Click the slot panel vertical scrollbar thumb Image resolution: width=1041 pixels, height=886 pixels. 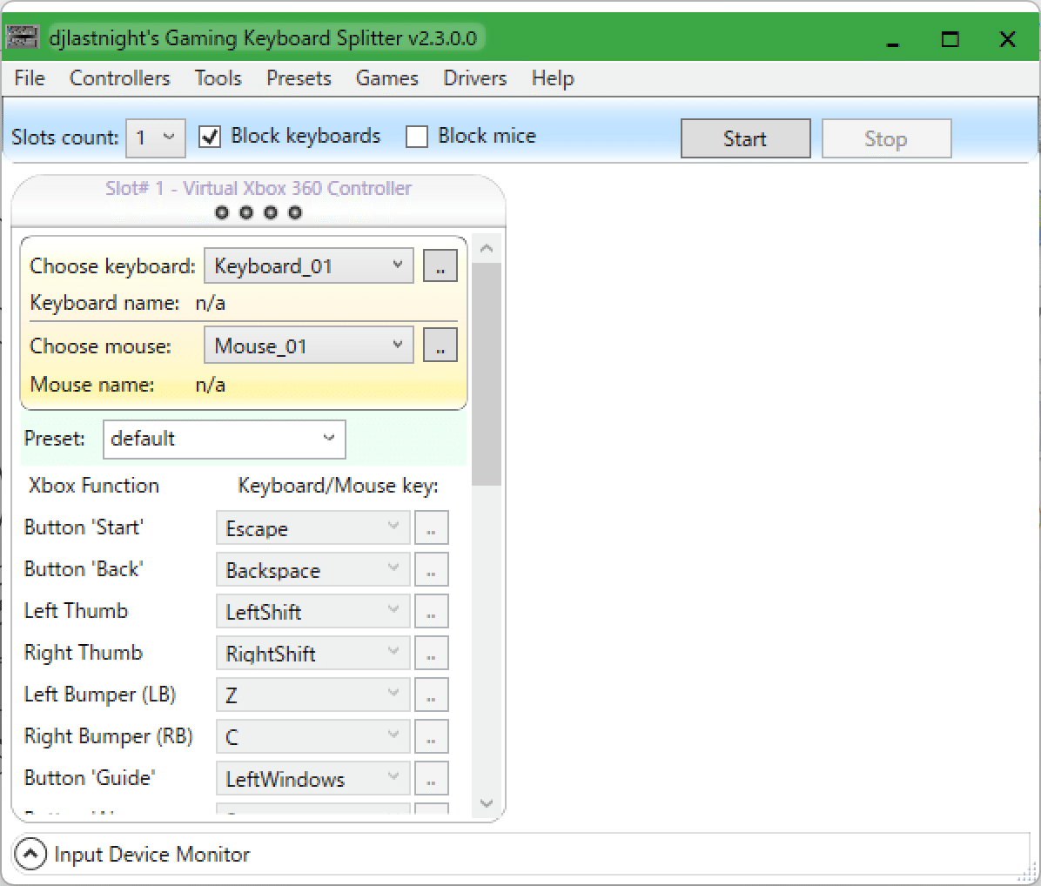[487, 373]
